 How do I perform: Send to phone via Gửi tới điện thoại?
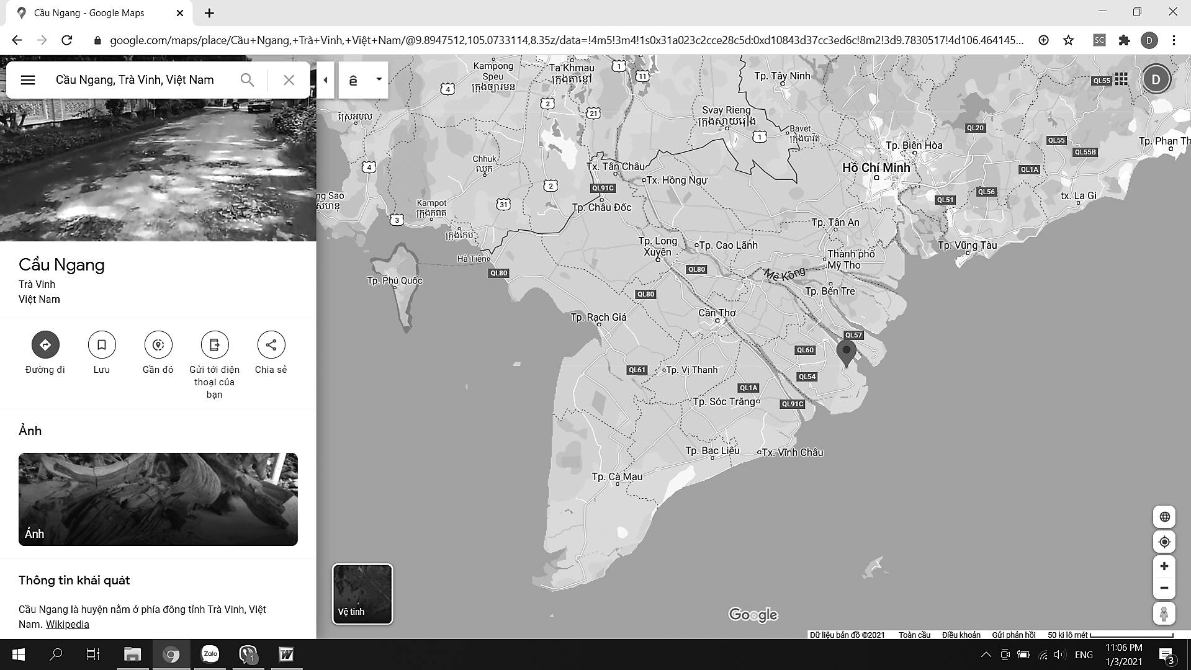[214, 345]
